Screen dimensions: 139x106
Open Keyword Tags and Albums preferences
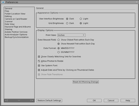coord(18,27)
